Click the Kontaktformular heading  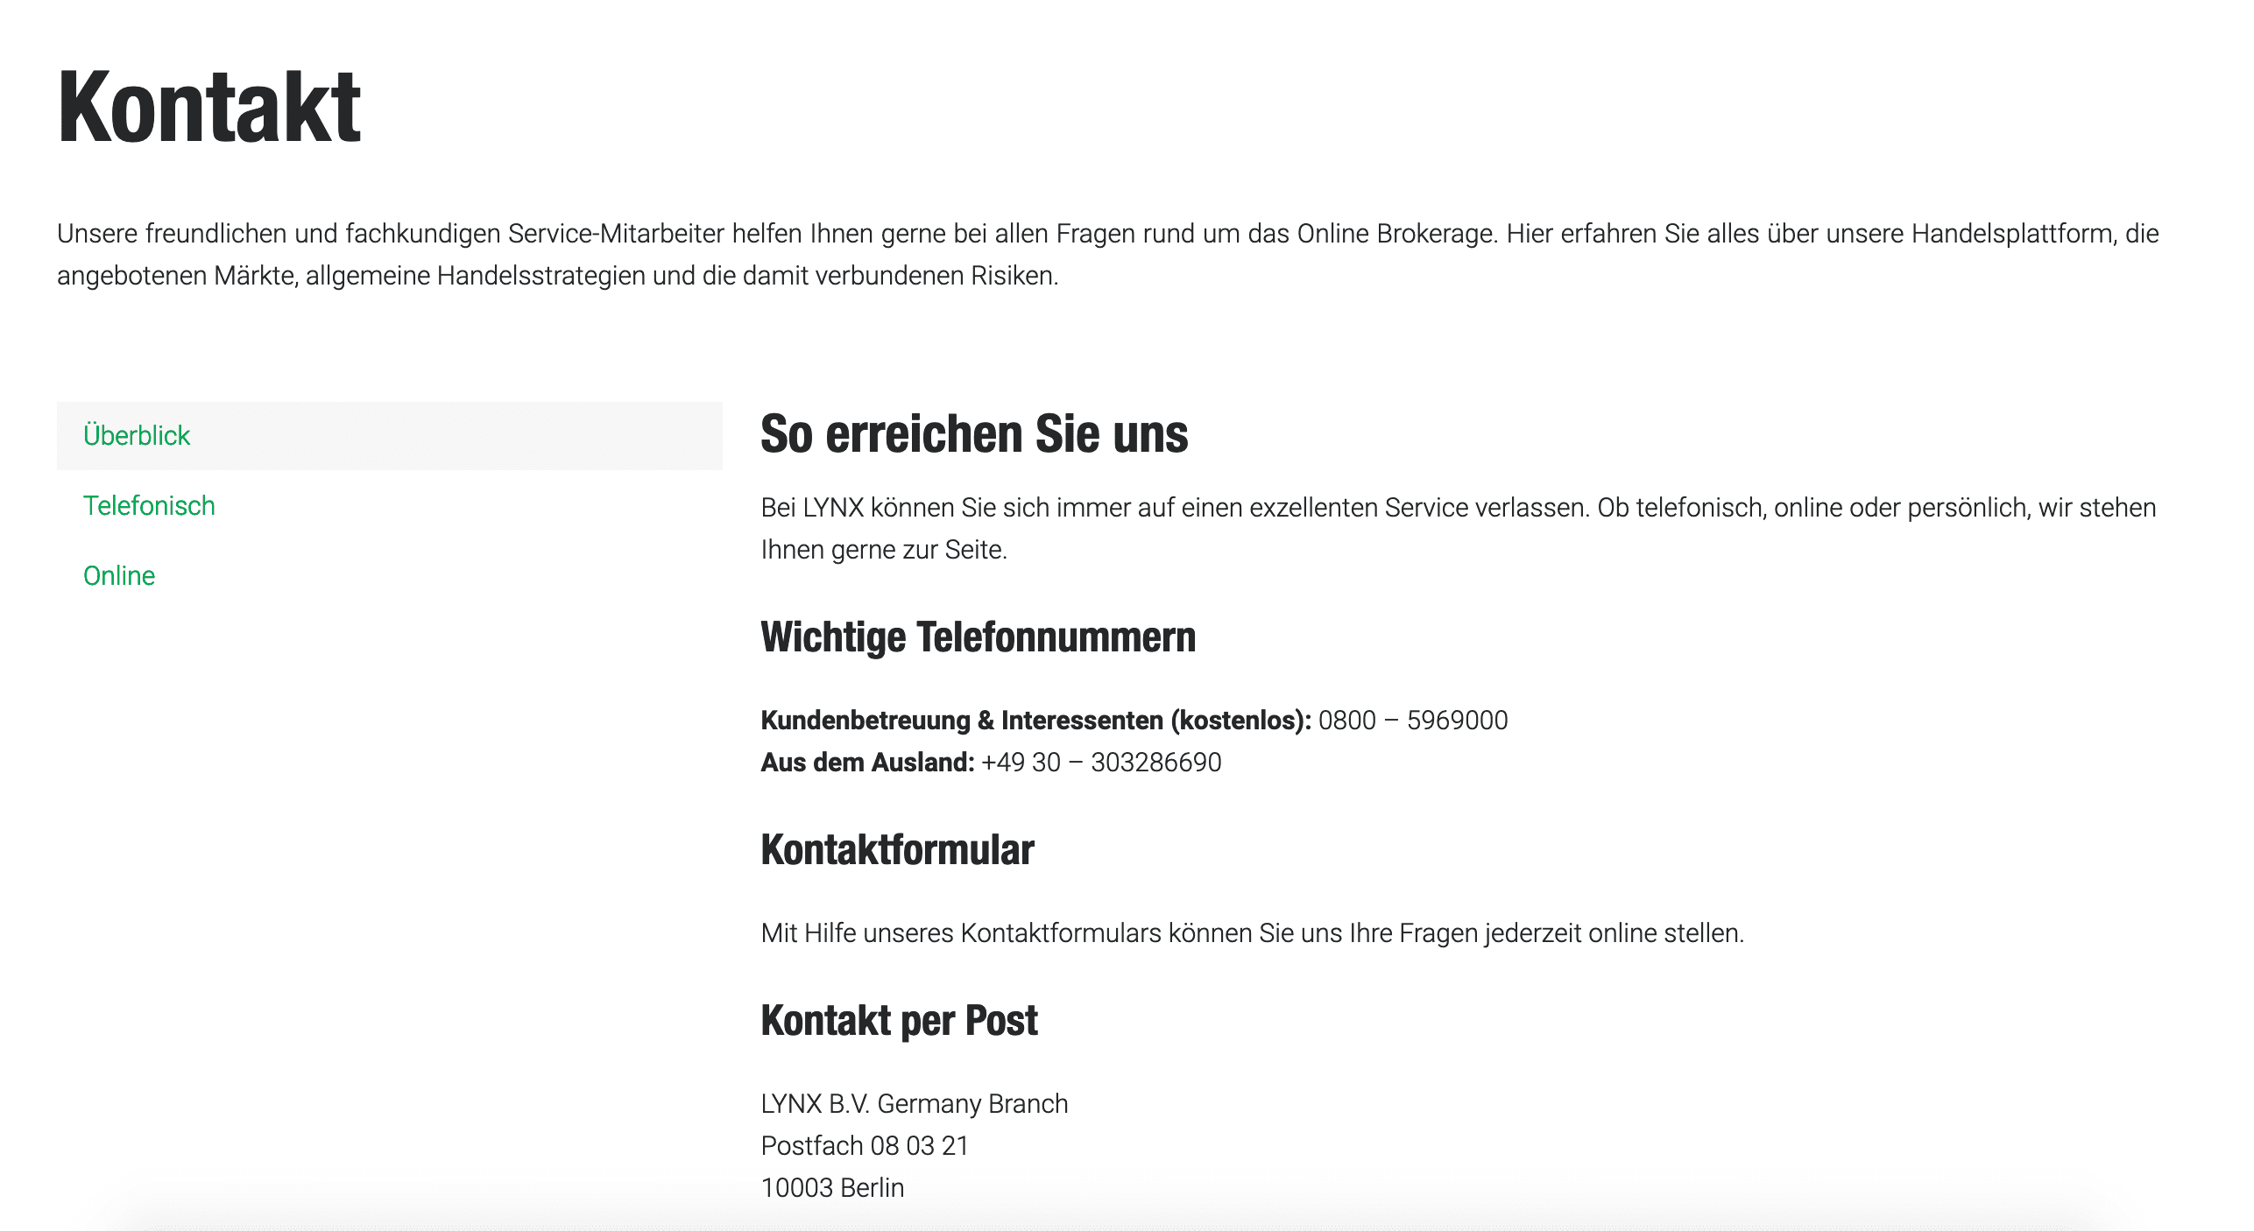coord(897,849)
